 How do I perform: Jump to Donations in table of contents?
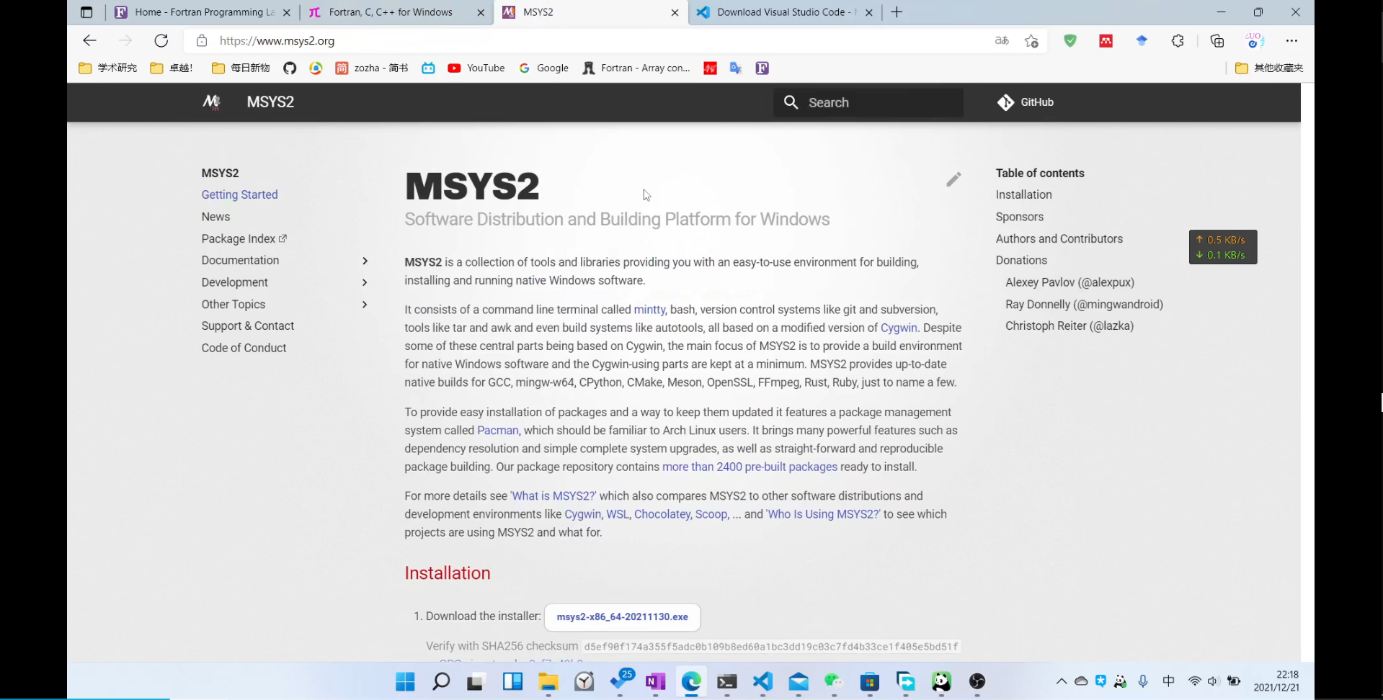[1021, 261]
